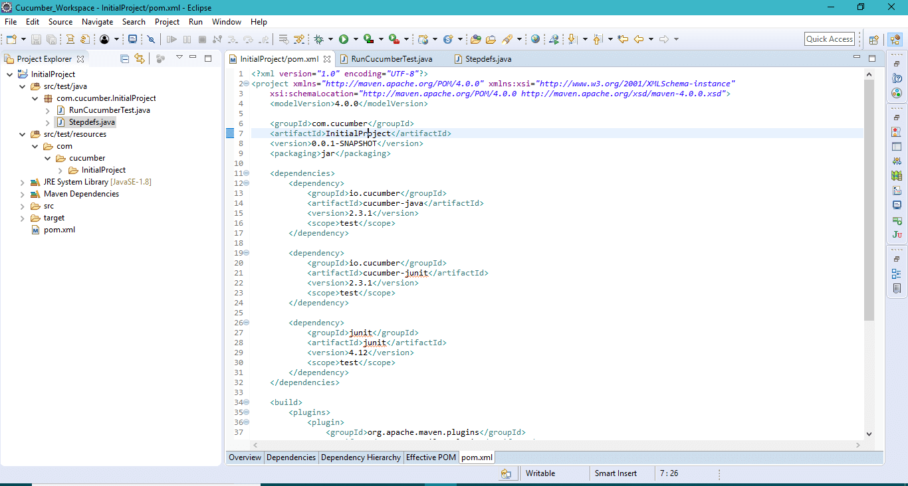Click the Open Type toolbar icon
Screen dimensions: 908x486
(475, 39)
